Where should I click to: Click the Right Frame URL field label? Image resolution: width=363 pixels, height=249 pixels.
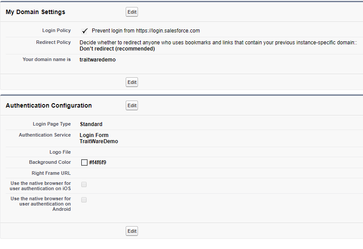[51, 173]
